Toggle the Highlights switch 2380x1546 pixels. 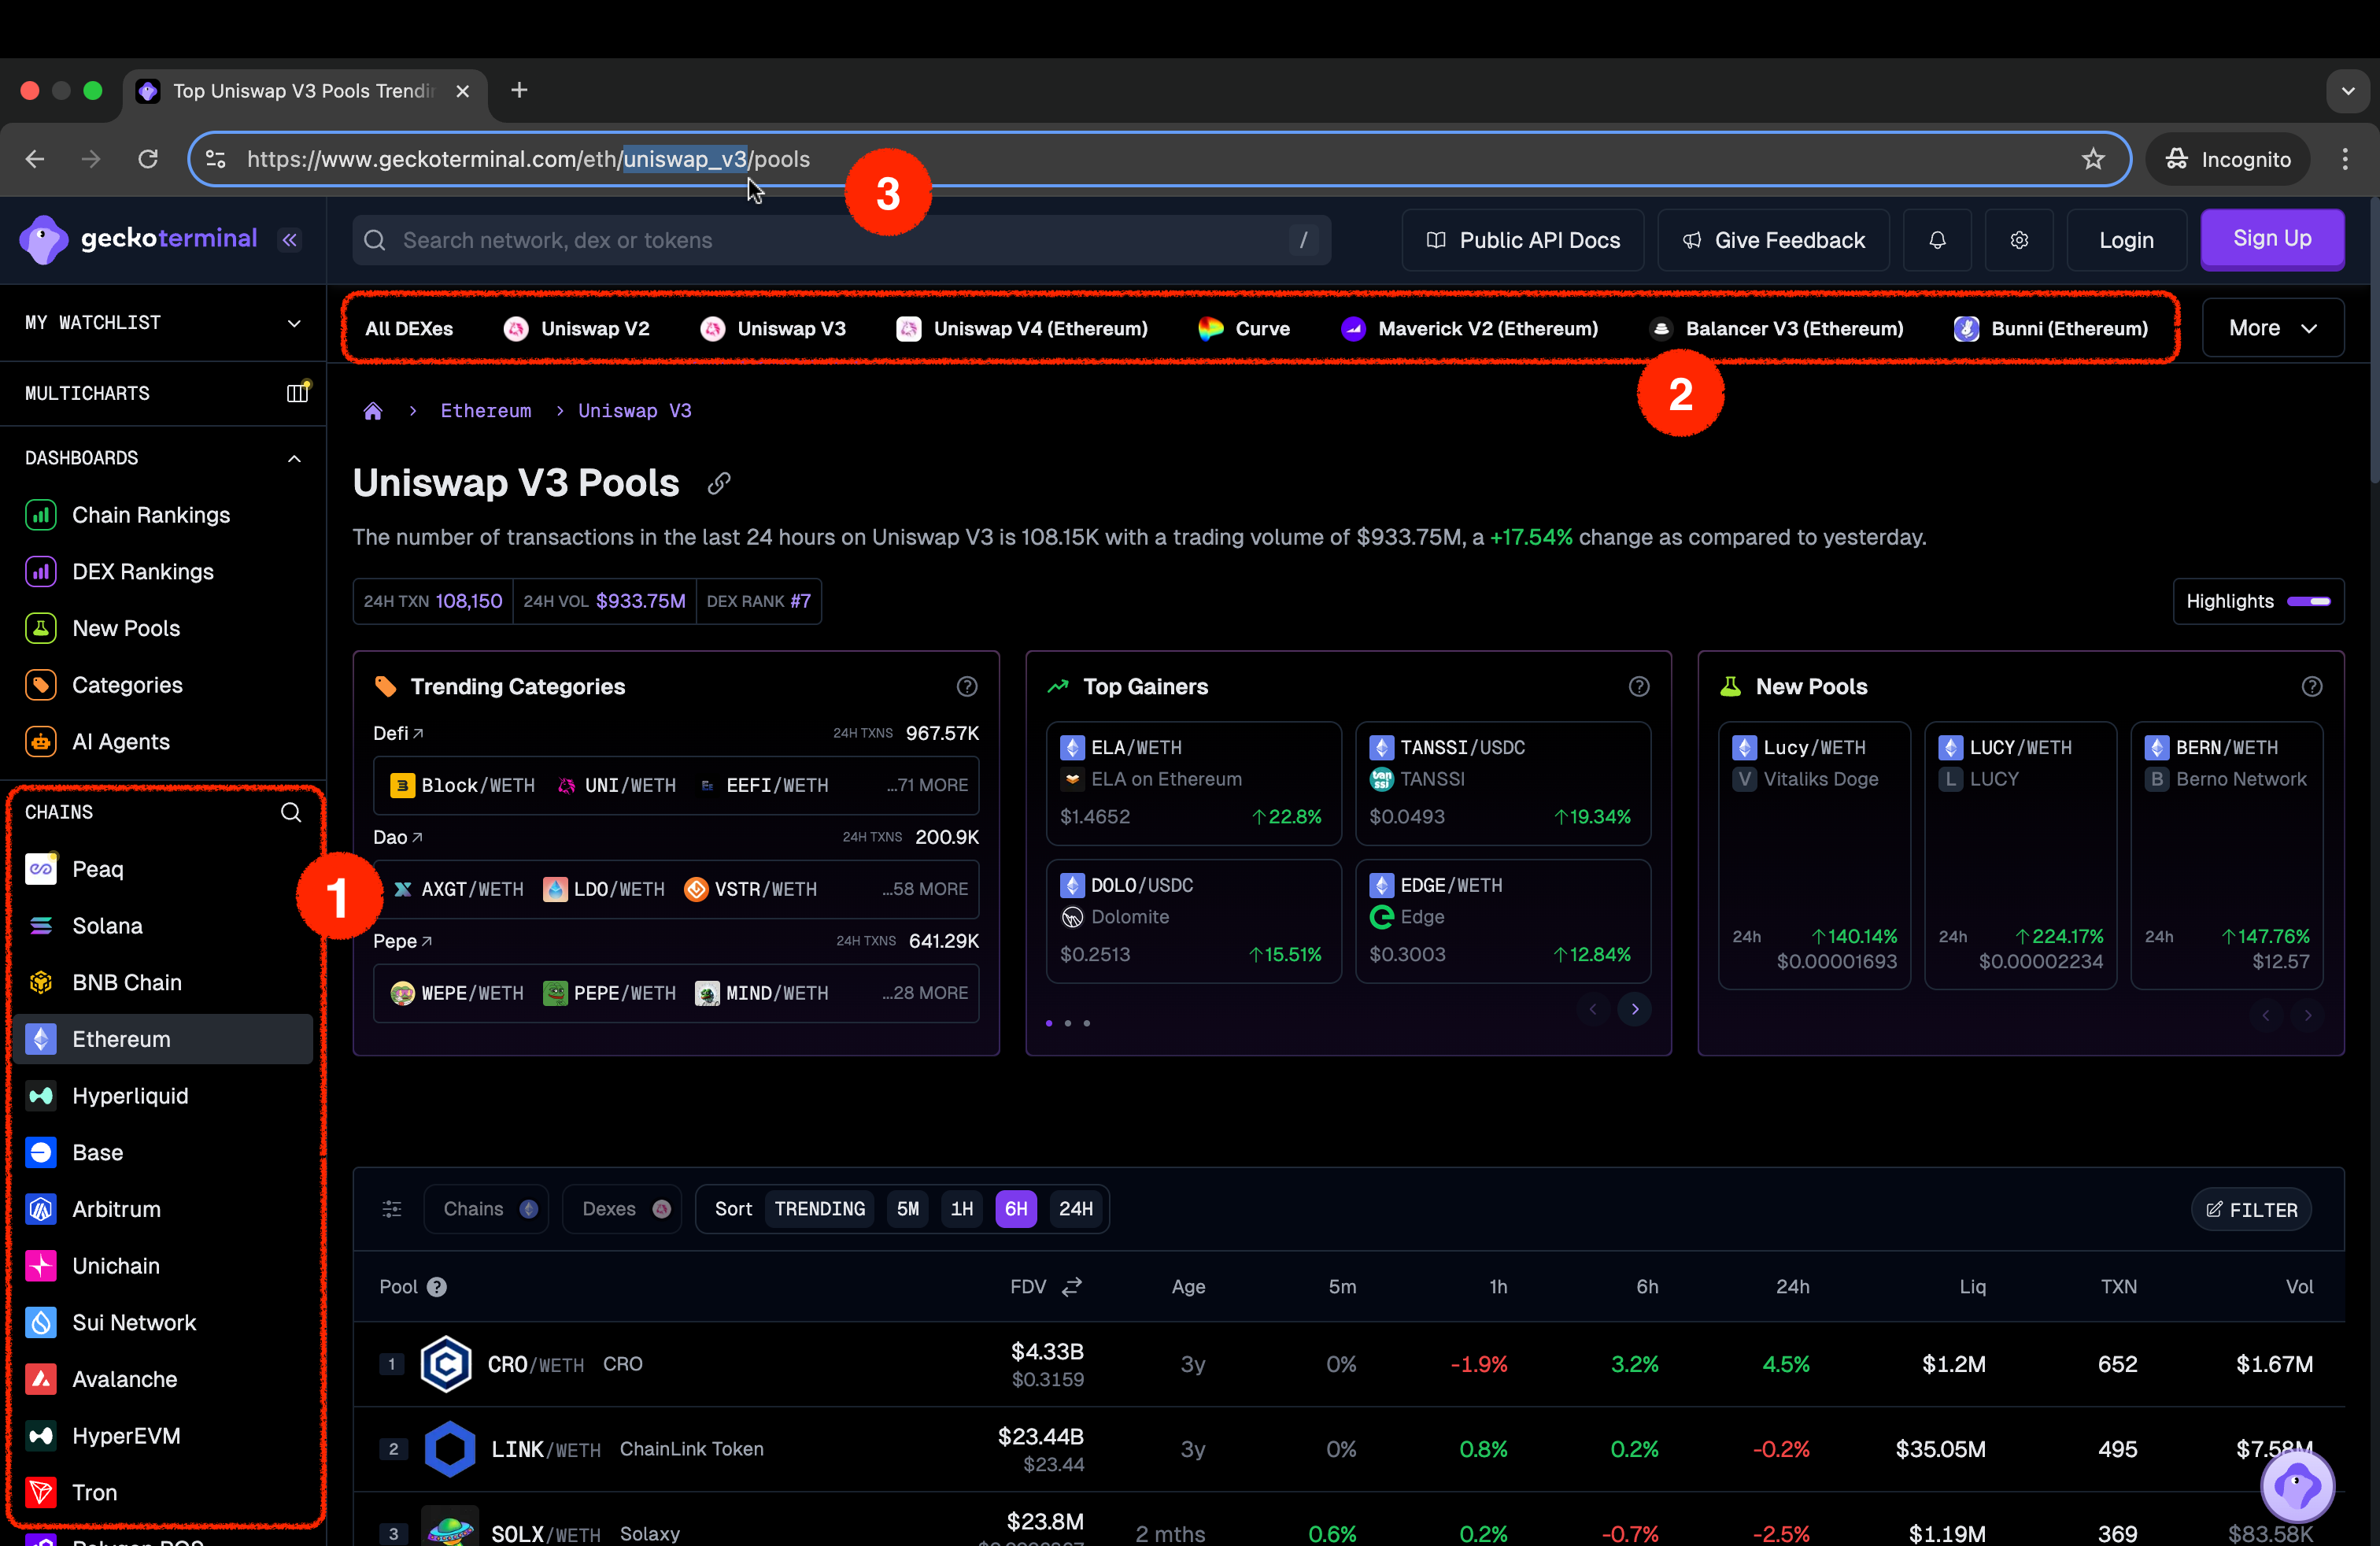tap(2309, 601)
